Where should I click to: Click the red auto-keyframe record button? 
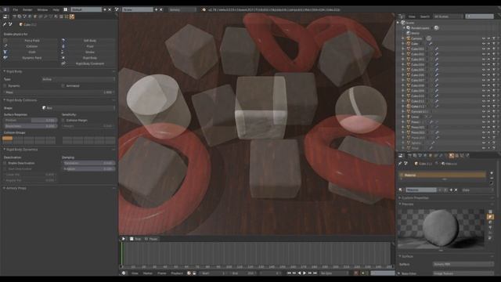pyautogui.click(x=356, y=273)
